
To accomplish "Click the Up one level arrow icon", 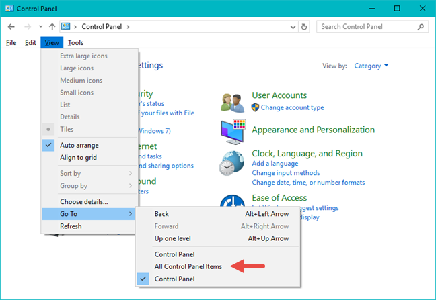I will [x=52, y=27].
